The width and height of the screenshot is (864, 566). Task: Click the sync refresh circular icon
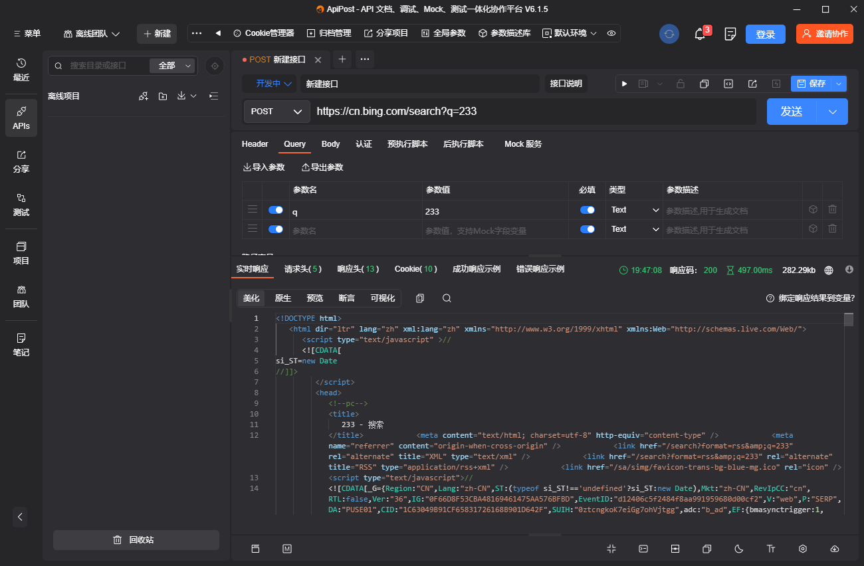[x=669, y=34]
